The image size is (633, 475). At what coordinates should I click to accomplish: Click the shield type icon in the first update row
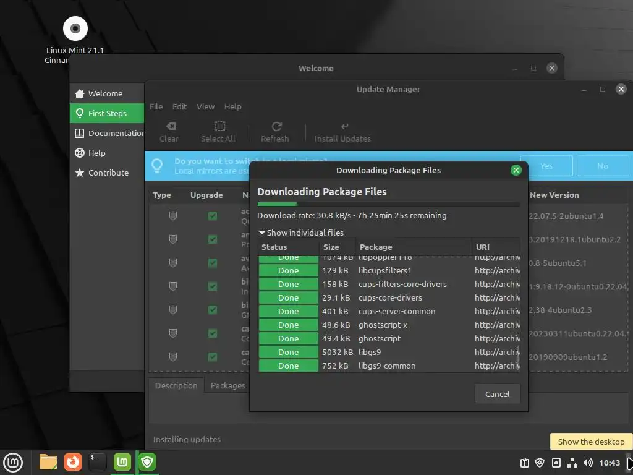173,216
